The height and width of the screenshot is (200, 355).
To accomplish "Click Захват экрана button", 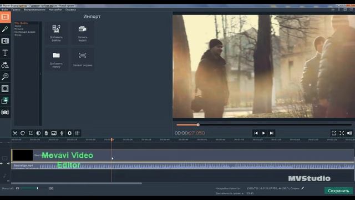I will pos(83,59).
